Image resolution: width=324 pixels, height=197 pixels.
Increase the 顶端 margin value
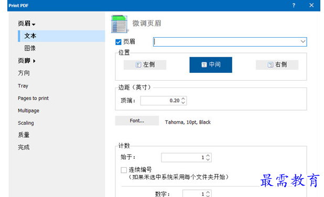tap(183, 98)
